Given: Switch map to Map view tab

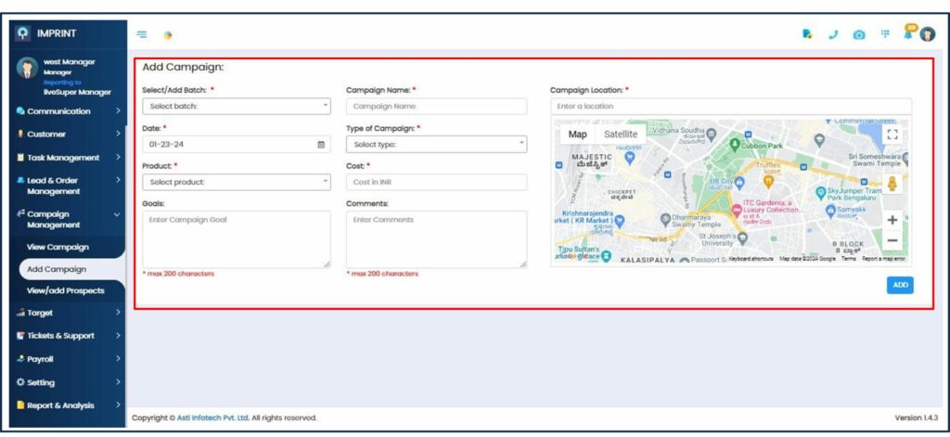Looking at the screenshot, I should click(577, 135).
